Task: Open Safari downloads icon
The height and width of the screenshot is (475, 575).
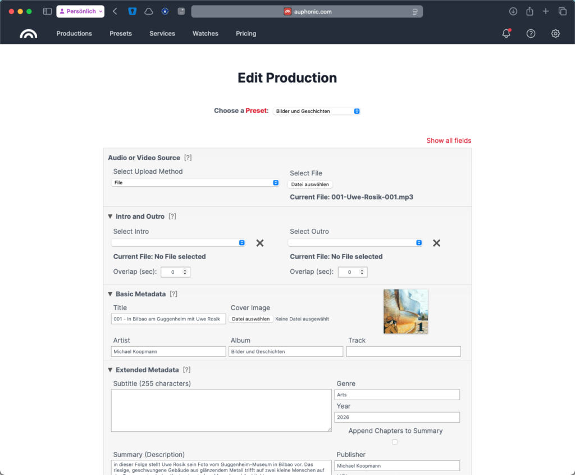Action: point(513,11)
